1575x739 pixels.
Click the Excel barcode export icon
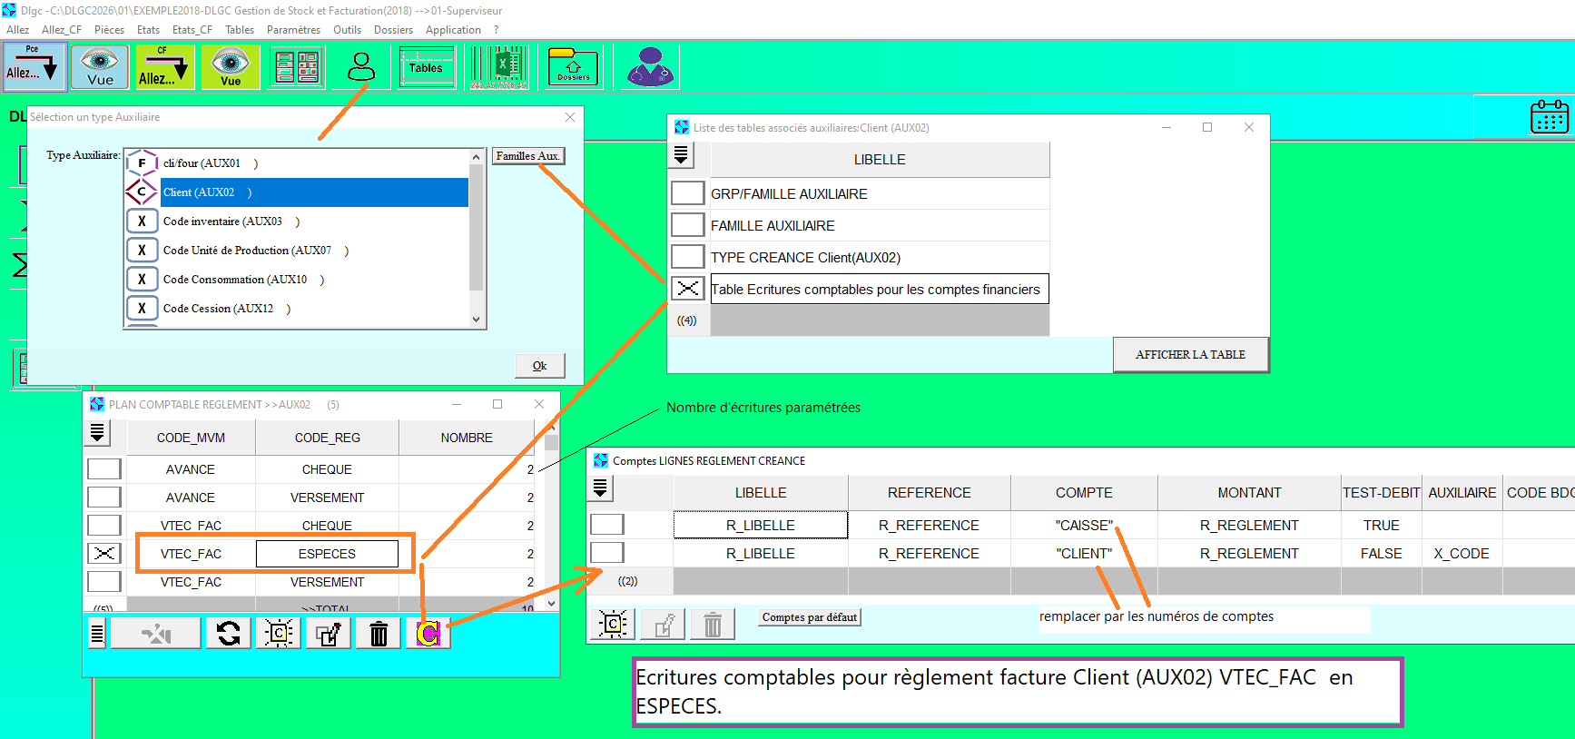point(497,68)
